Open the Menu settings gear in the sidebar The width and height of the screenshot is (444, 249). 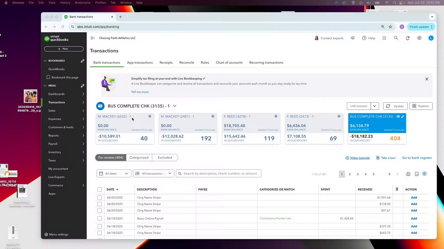tap(46, 234)
